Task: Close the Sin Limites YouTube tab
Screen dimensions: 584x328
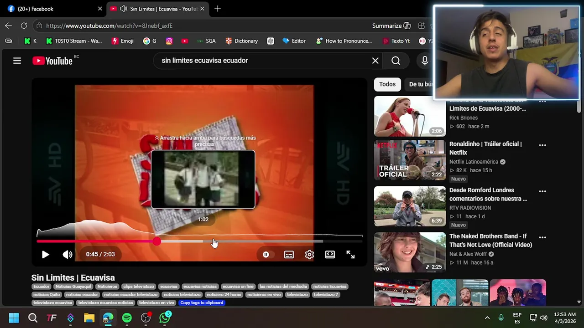Action: (x=202, y=9)
